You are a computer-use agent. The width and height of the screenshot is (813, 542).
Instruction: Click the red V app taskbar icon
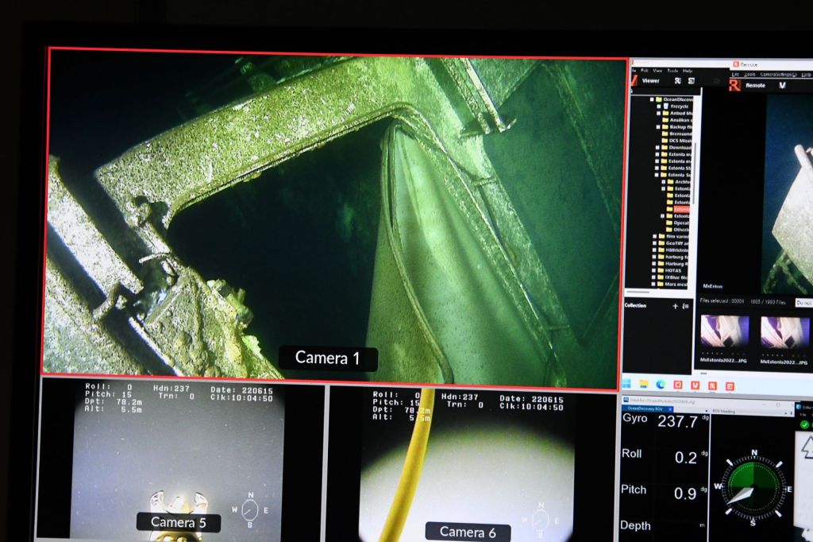[x=695, y=385]
